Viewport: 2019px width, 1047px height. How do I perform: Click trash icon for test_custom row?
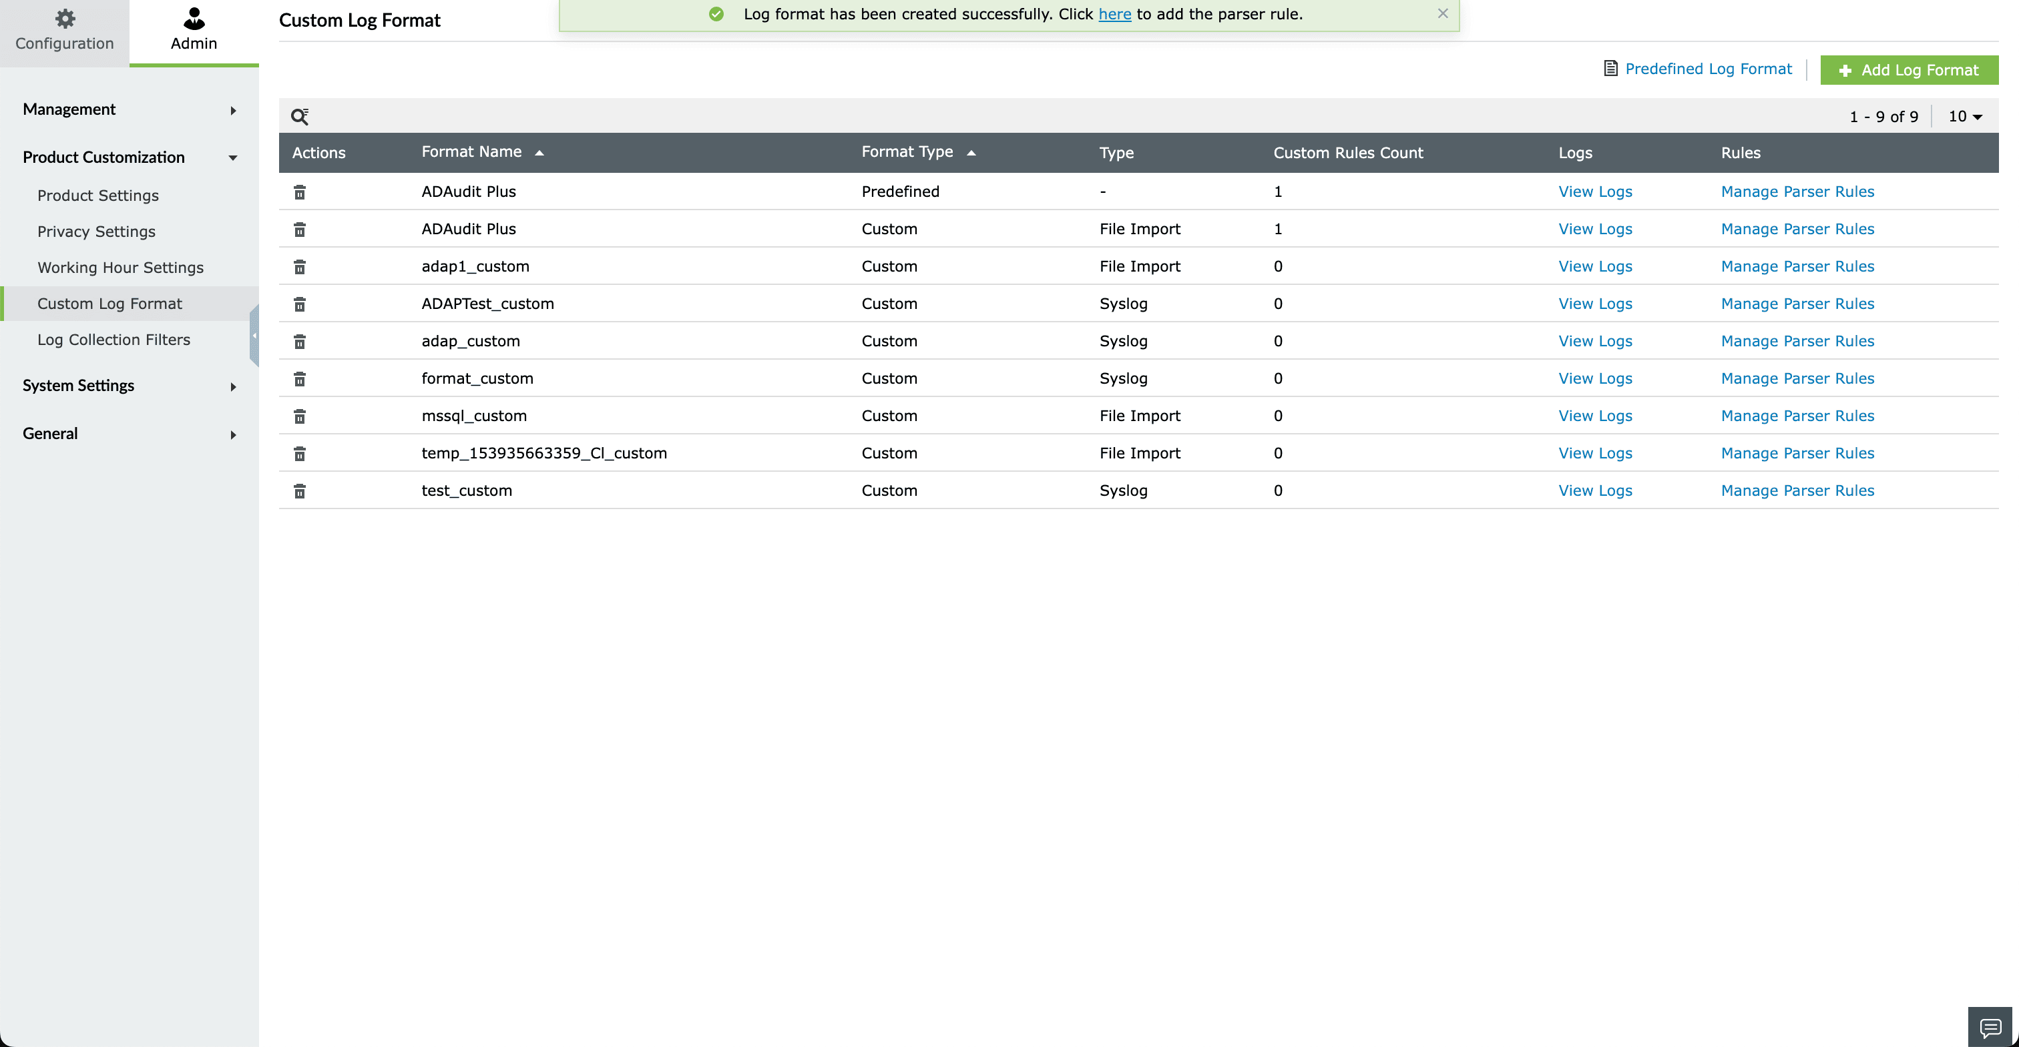[299, 491]
